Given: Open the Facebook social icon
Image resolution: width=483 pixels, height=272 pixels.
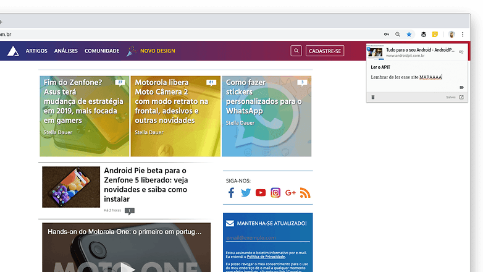Looking at the screenshot, I should (x=231, y=193).
